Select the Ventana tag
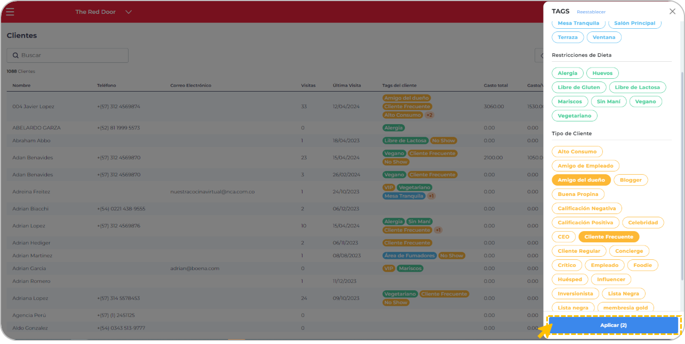 click(604, 37)
